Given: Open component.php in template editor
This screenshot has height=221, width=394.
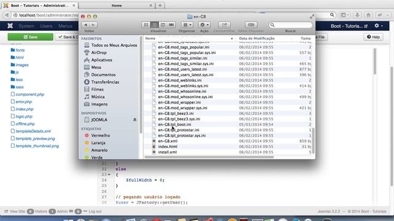Looking at the screenshot, I should coord(28,95).
